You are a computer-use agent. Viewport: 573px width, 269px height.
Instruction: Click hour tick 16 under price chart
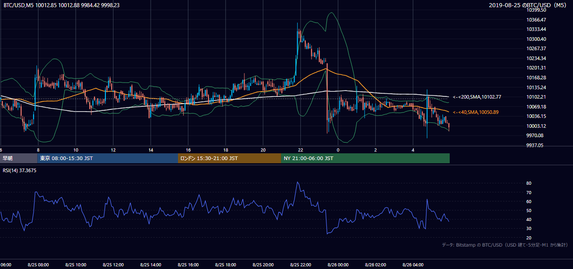click(x=188, y=150)
